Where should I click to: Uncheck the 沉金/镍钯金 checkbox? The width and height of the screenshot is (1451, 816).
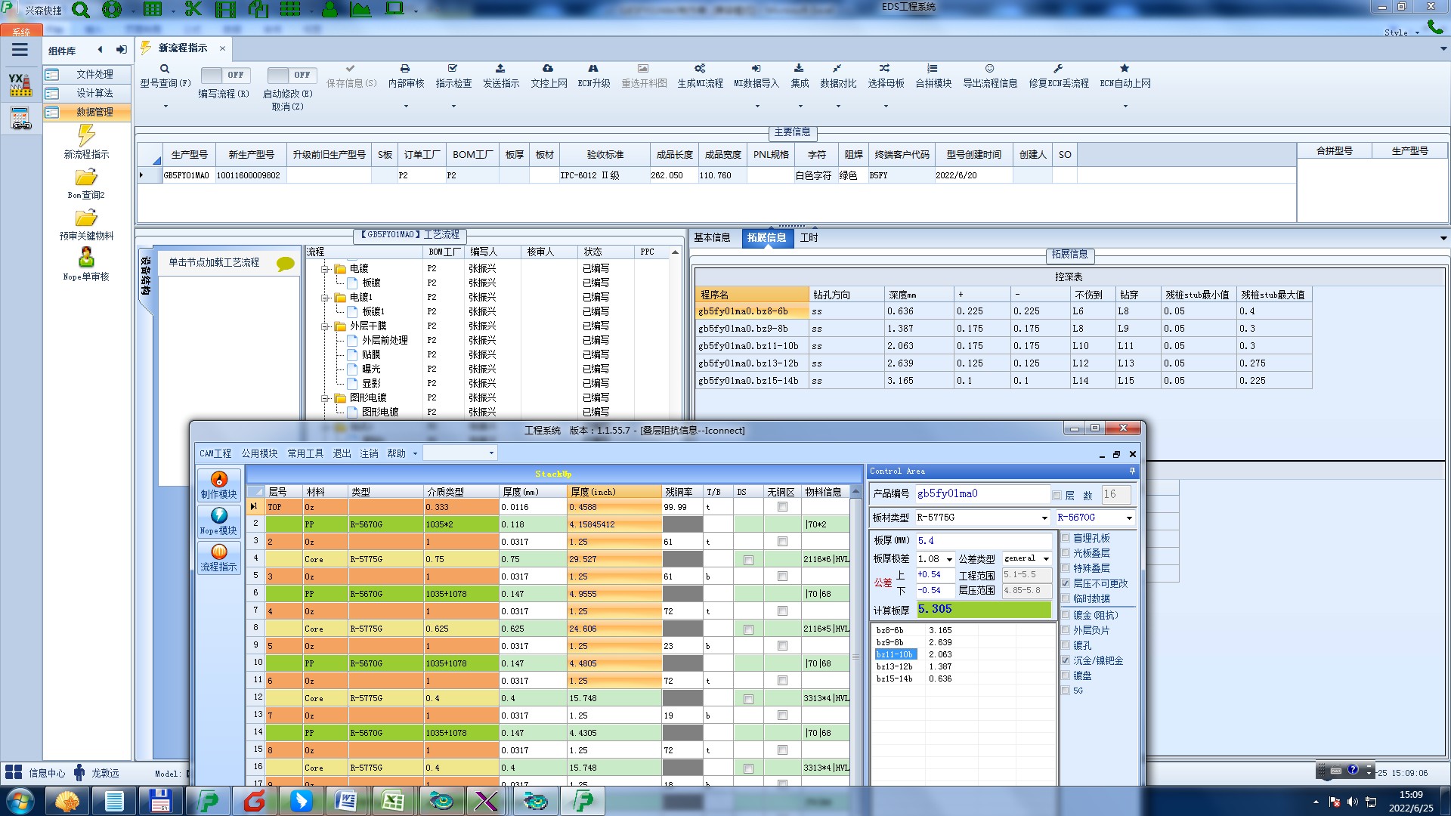click(x=1066, y=660)
